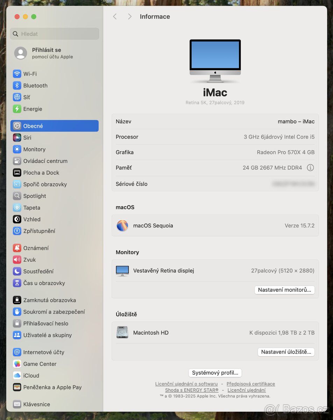
Task: Click the forward navigation chevron
Action: (x=129, y=16)
